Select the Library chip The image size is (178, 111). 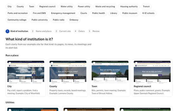(114, 13)
